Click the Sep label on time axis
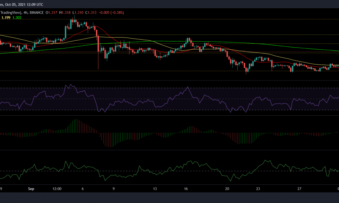This screenshot has width=339, height=203. 31,189
